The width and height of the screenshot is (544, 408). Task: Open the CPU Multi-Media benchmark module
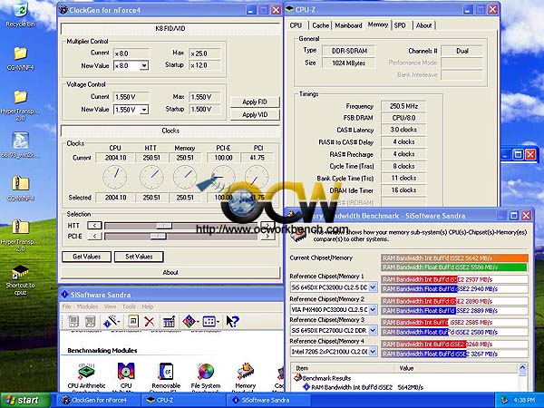(x=126, y=371)
